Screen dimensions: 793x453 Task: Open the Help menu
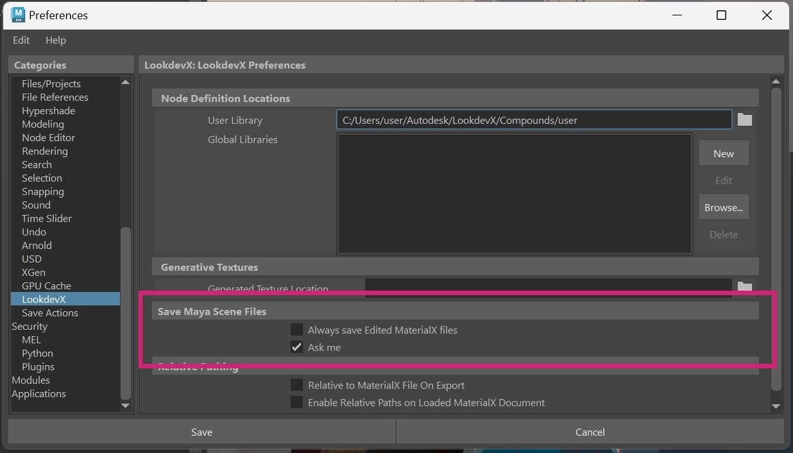coord(56,40)
